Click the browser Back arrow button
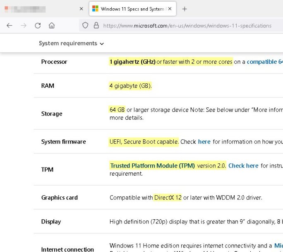Screen dimensions: 283x252 tap(10, 25)
